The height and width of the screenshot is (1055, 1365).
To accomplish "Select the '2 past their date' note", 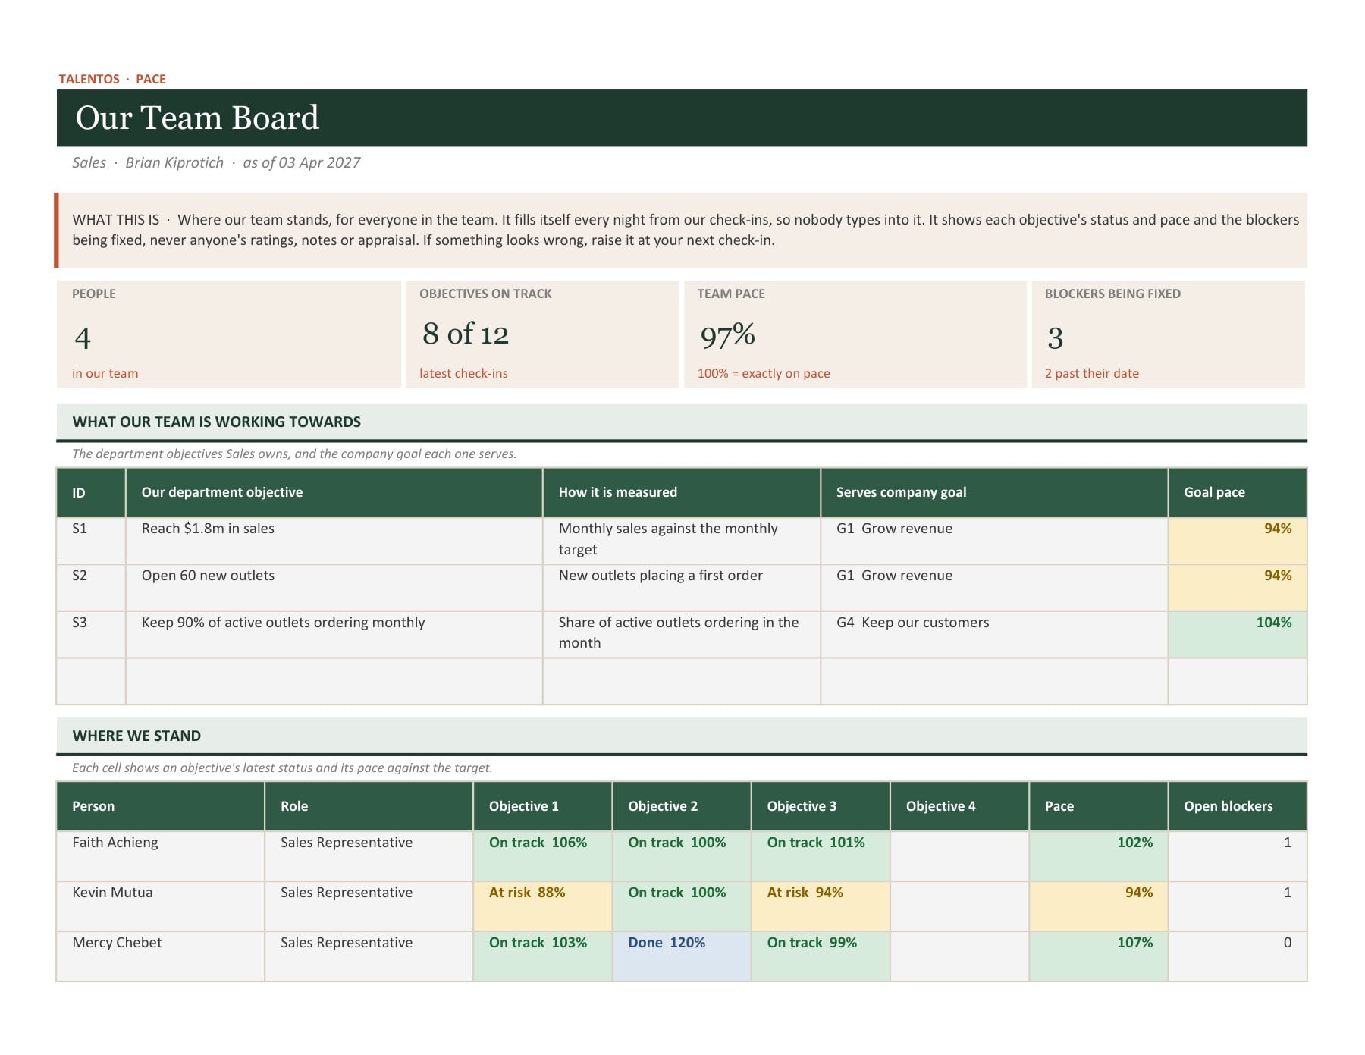I will (x=1091, y=373).
